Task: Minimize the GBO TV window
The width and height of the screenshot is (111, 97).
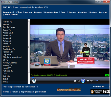Action: tap(97, 2)
